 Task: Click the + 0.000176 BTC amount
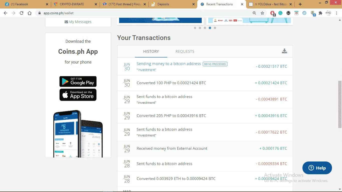(x=273, y=148)
